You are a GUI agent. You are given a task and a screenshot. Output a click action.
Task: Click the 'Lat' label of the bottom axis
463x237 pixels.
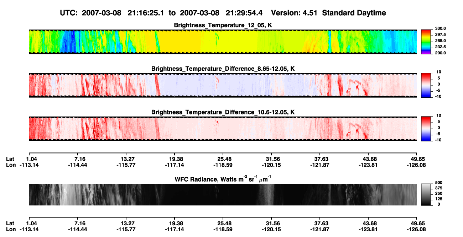pos(10,223)
